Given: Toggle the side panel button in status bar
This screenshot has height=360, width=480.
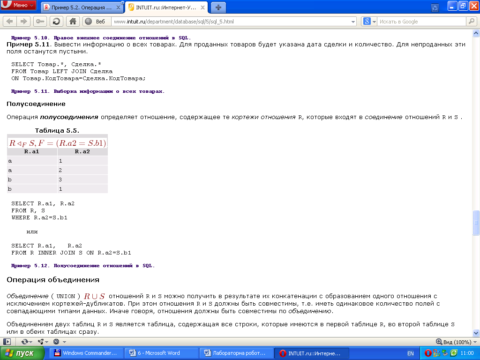Looking at the screenshot, I should (7, 342).
